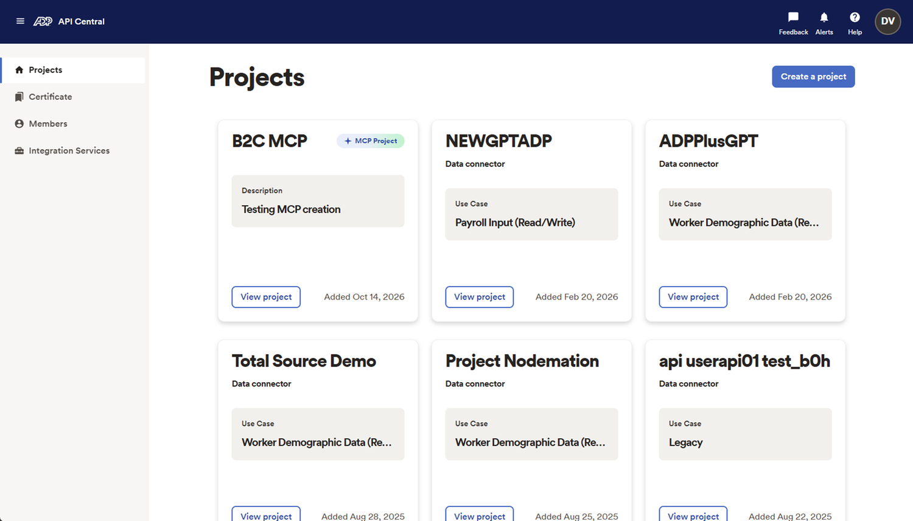The image size is (913, 521).
Task: Open the hamburger navigation menu
Action: click(x=20, y=21)
